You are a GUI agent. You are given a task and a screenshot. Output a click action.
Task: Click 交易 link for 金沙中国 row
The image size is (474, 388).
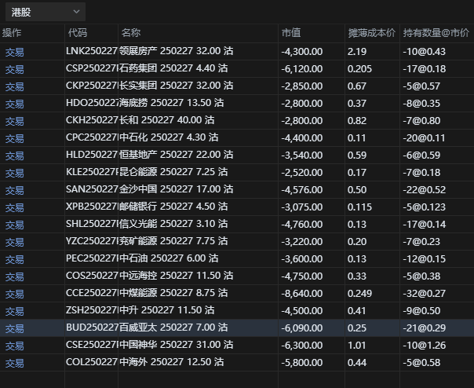pyautogui.click(x=14, y=190)
